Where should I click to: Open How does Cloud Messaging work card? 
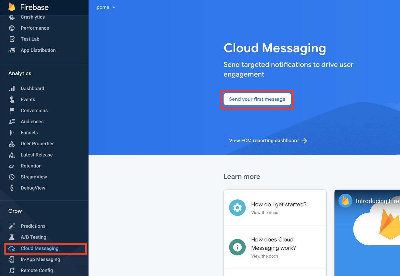click(x=275, y=247)
